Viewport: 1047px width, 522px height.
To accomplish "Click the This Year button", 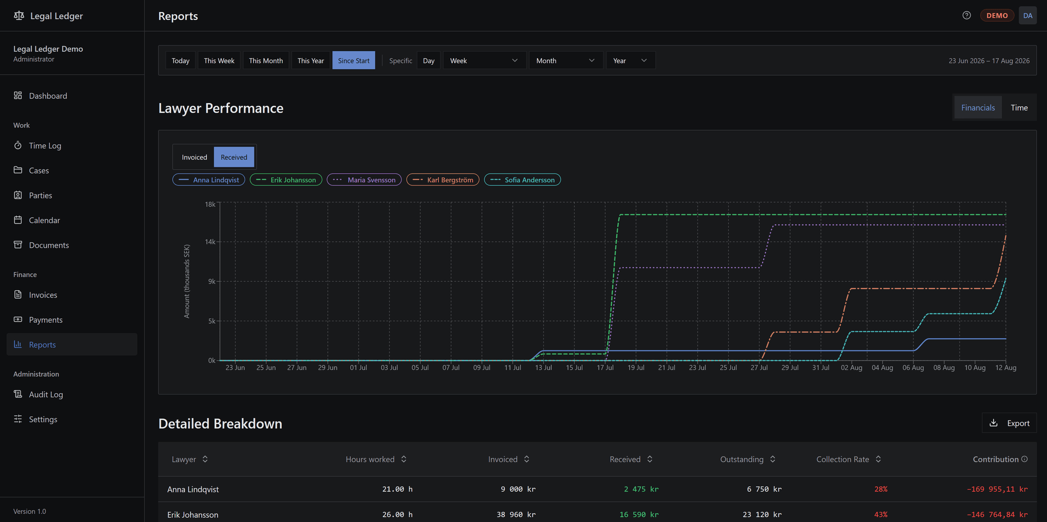I will [x=310, y=61].
